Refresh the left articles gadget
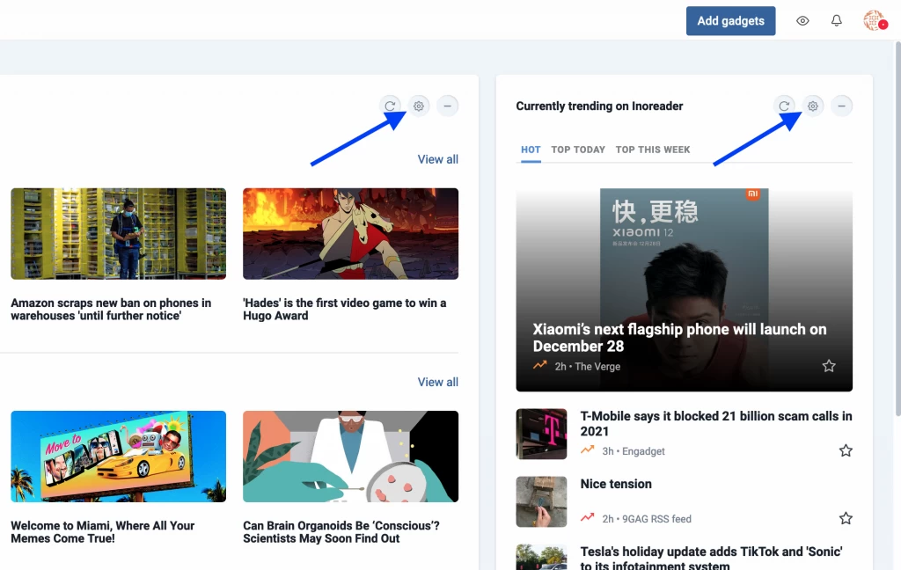This screenshot has height=570, width=901. 390,106
